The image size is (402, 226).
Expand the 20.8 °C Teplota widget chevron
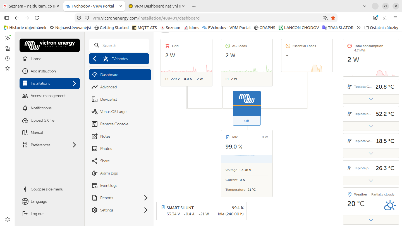click(x=371, y=99)
